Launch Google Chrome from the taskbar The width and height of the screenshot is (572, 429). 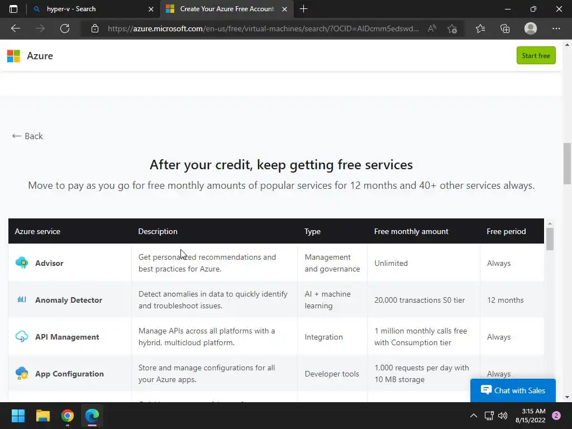(x=68, y=416)
